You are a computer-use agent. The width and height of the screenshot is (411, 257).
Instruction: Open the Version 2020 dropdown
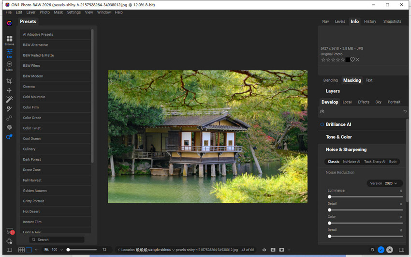[384, 183]
